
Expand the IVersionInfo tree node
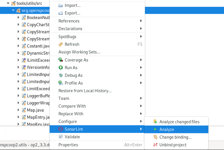click(18, 67)
